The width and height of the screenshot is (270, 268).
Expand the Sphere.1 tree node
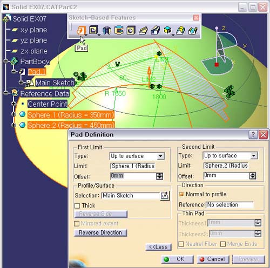coord(13,114)
